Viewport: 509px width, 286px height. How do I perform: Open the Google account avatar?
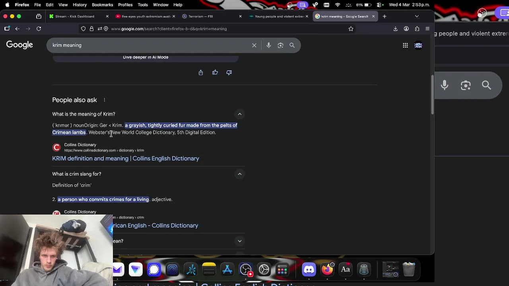418,45
